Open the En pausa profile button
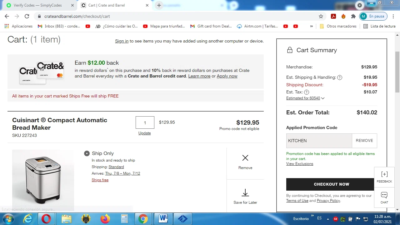This screenshot has width=400, height=225. click(x=373, y=16)
